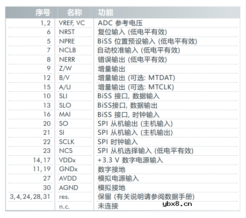Click the NRST name cell
246x218 pixels.
coord(67,32)
